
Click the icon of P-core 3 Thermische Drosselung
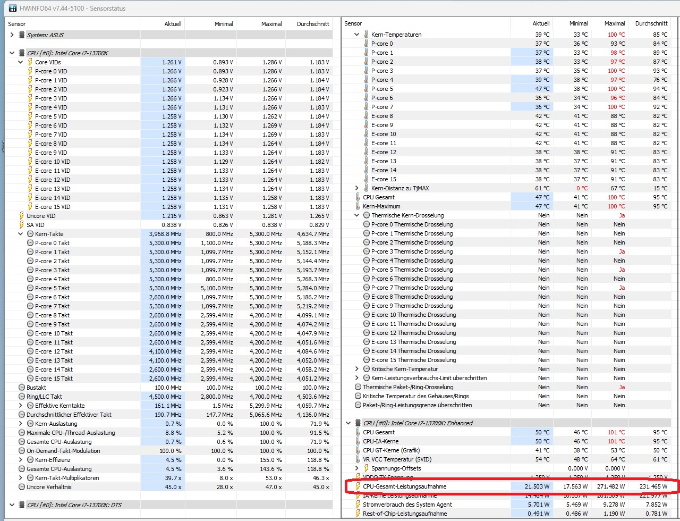point(367,251)
